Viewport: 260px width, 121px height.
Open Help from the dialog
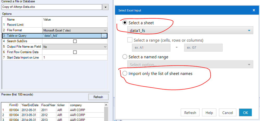tap(209, 113)
